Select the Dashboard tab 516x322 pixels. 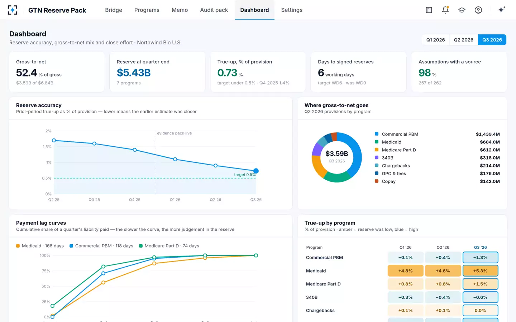[x=254, y=10]
